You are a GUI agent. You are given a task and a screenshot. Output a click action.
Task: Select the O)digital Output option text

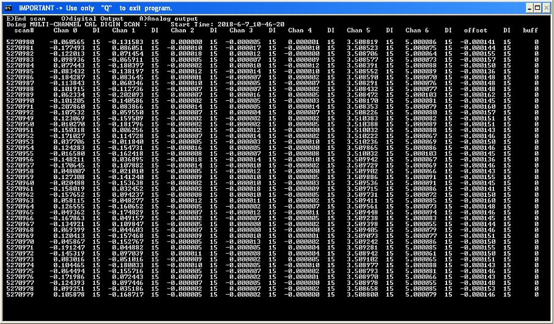[x=92, y=19]
